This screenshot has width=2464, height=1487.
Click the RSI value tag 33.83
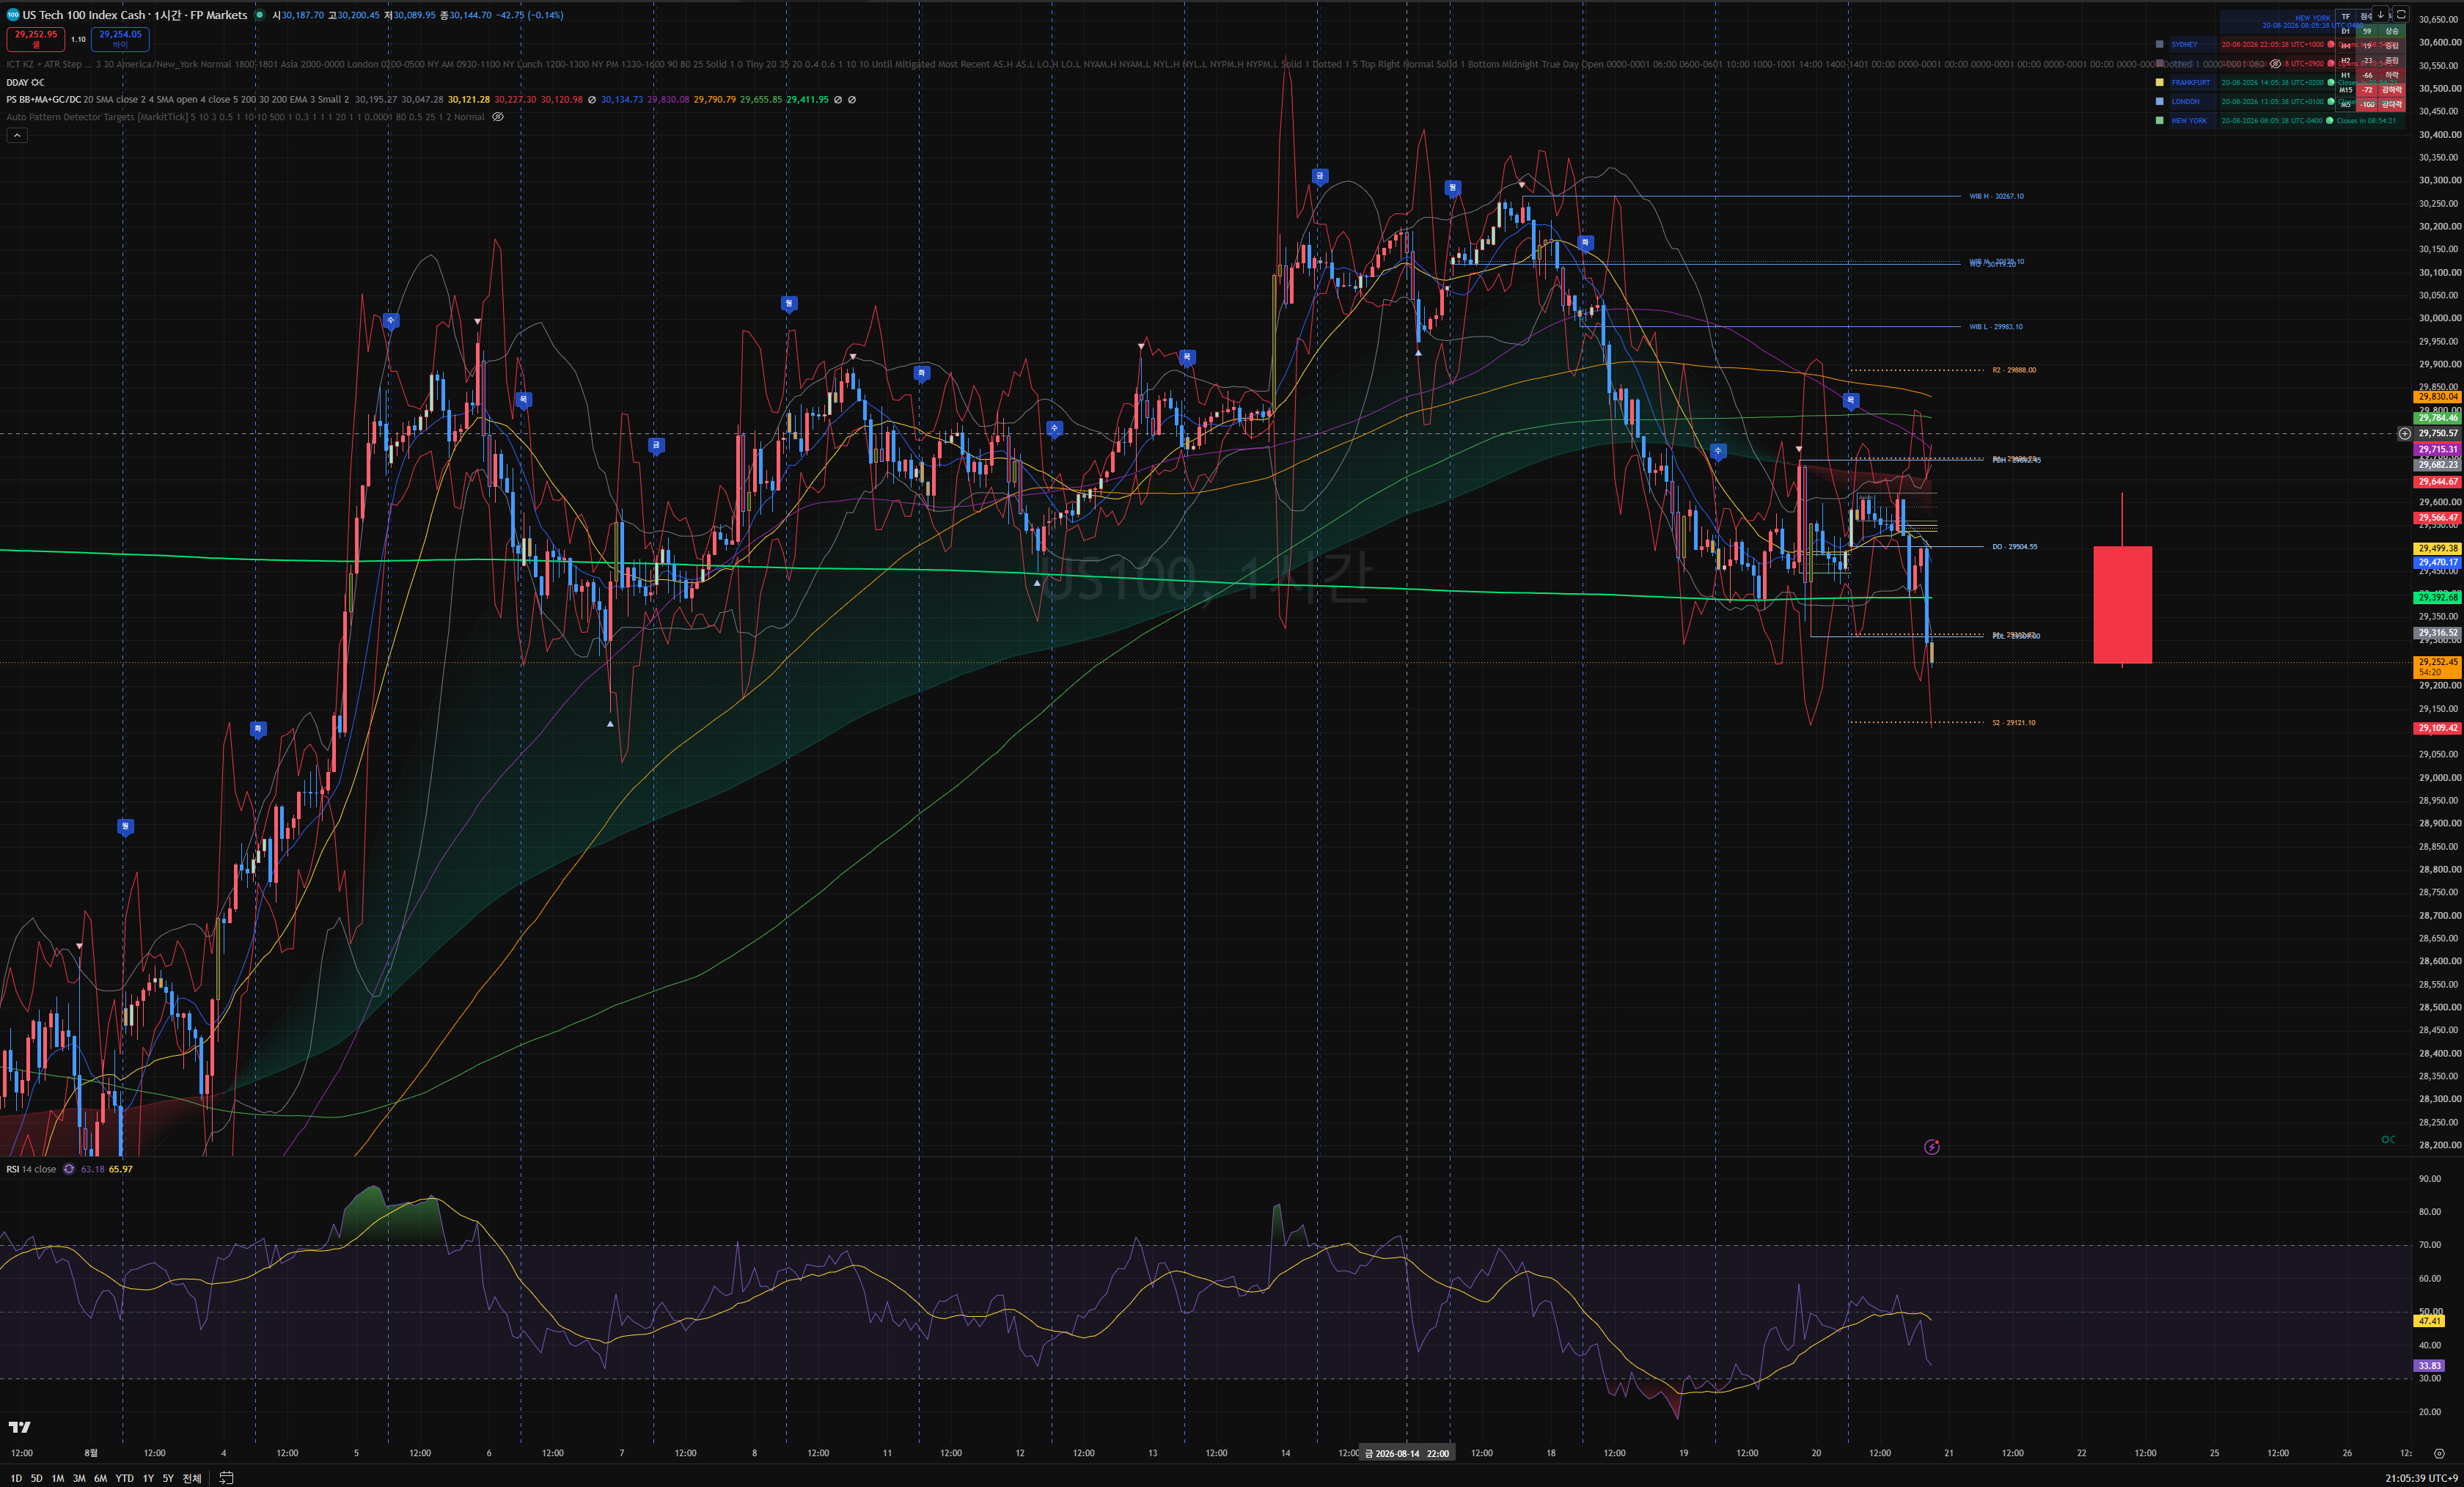point(2431,1365)
